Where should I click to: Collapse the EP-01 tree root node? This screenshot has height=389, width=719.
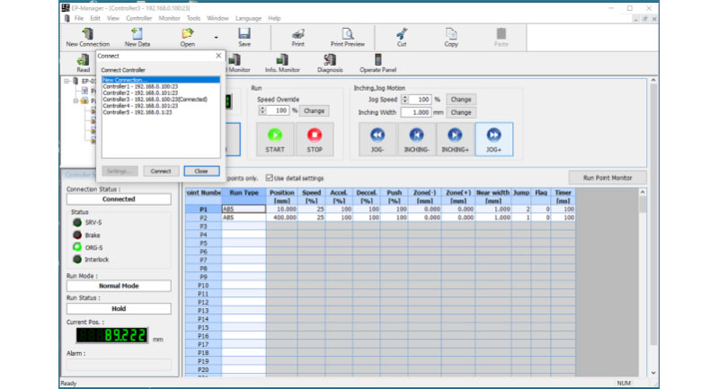point(67,81)
